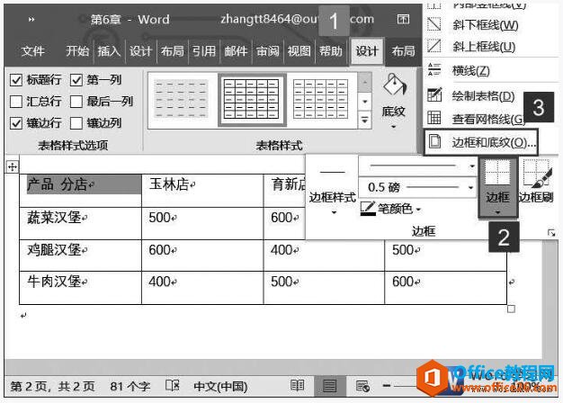Switch to Print Layout view in status bar
The image size is (563, 403).
[x=329, y=386]
